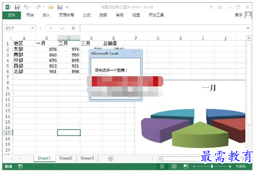Image resolution: width=257 pixels, height=171 pixels.
Task: Switch to Page Break Preview icon
Action: [x=186, y=166]
